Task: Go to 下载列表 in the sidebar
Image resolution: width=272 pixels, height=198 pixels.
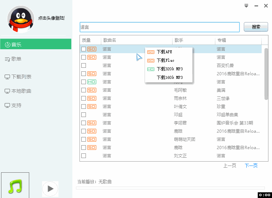Action: click(21, 77)
